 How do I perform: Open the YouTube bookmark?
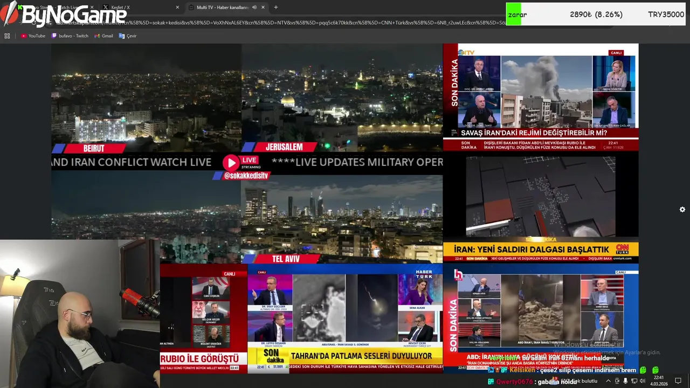pos(33,36)
